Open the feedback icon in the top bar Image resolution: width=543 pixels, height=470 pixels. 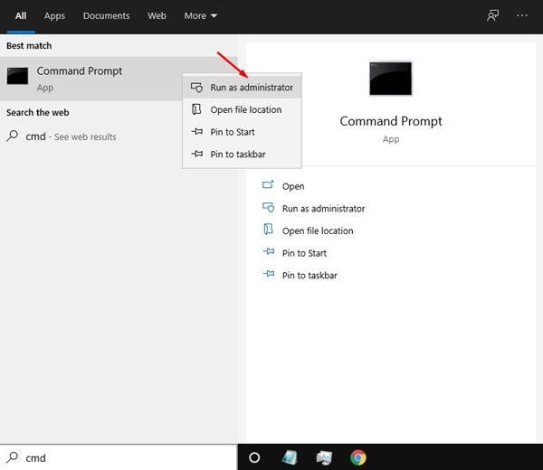pyautogui.click(x=493, y=15)
